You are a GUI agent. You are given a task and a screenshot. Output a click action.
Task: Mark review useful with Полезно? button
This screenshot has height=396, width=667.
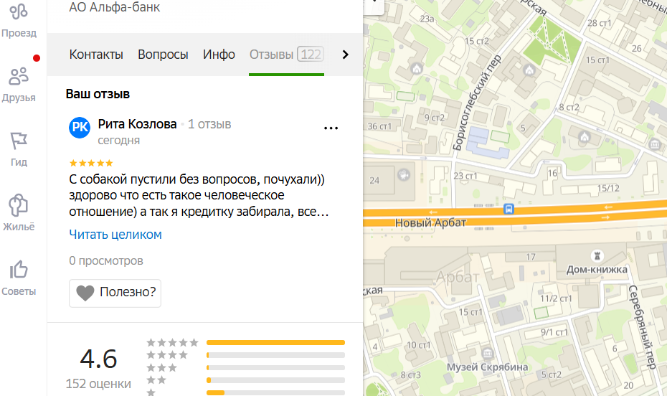point(115,293)
